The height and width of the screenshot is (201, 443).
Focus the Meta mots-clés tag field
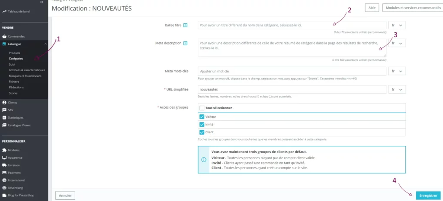[x=292, y=71]
